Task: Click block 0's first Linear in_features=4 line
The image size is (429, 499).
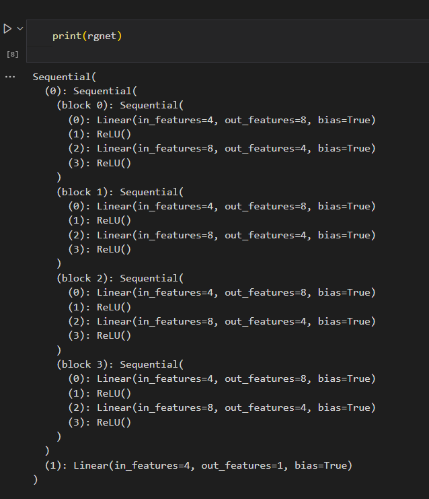Action: [222, 120]
